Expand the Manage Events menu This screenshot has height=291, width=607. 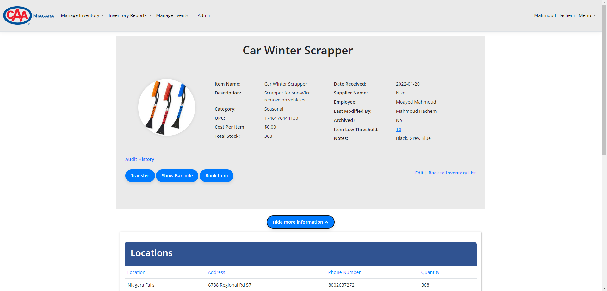point(174,15)
